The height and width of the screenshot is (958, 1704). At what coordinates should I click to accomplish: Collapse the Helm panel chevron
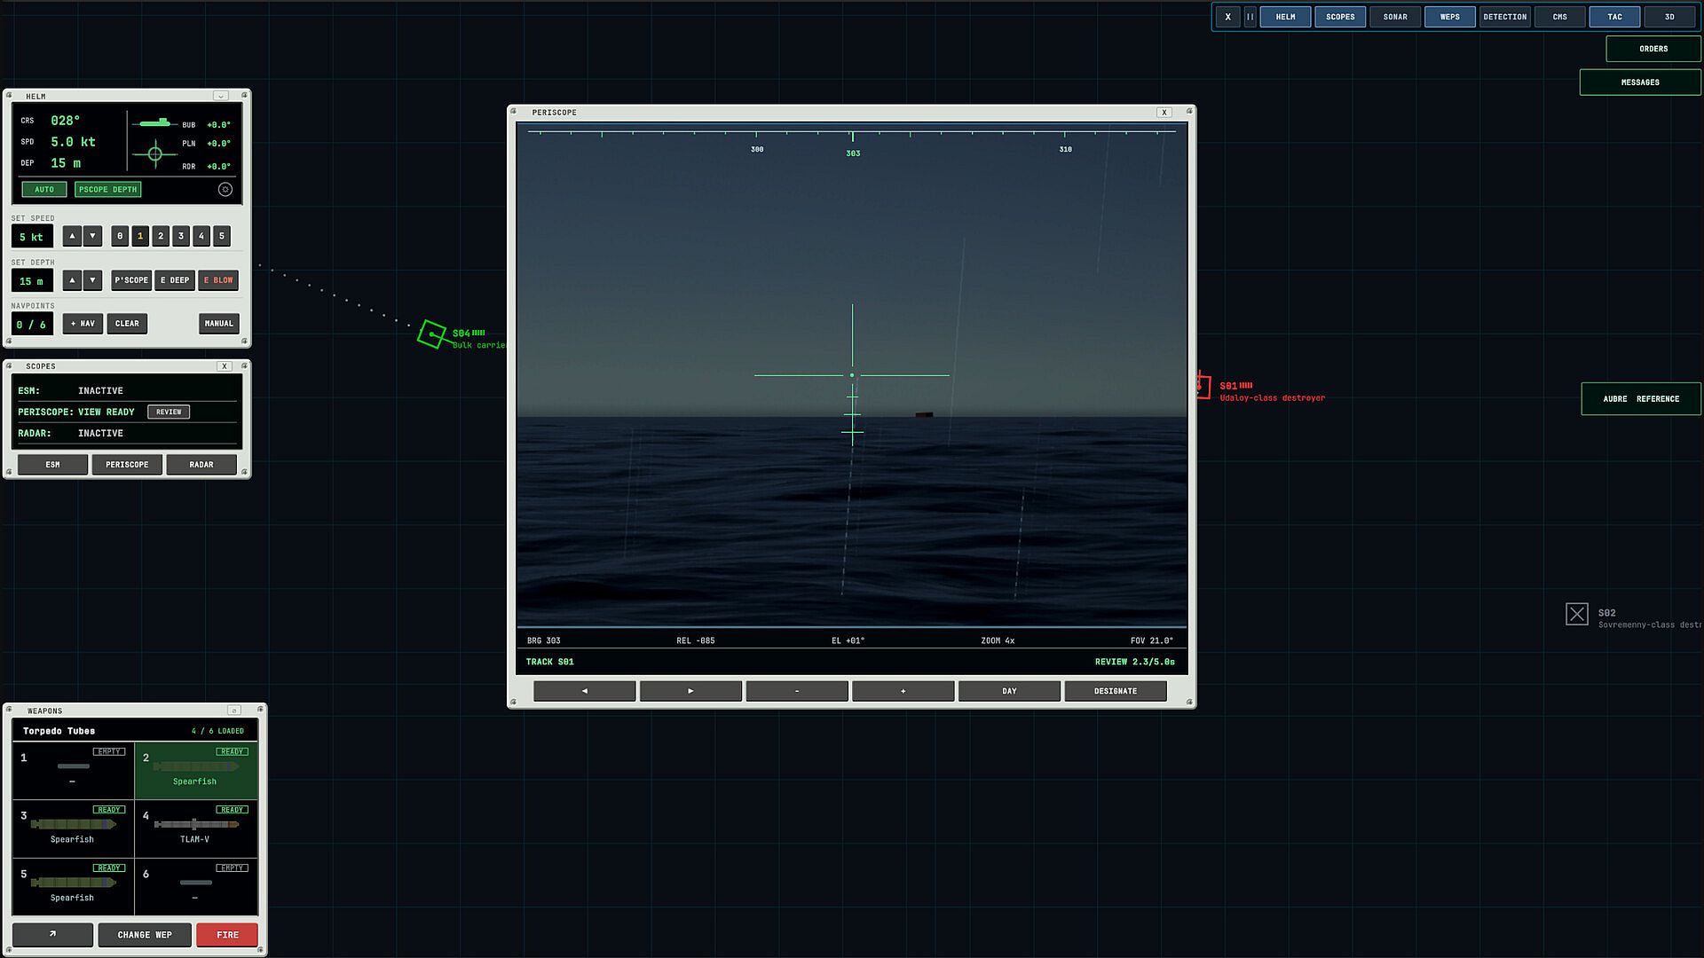[x=221, y=96]
